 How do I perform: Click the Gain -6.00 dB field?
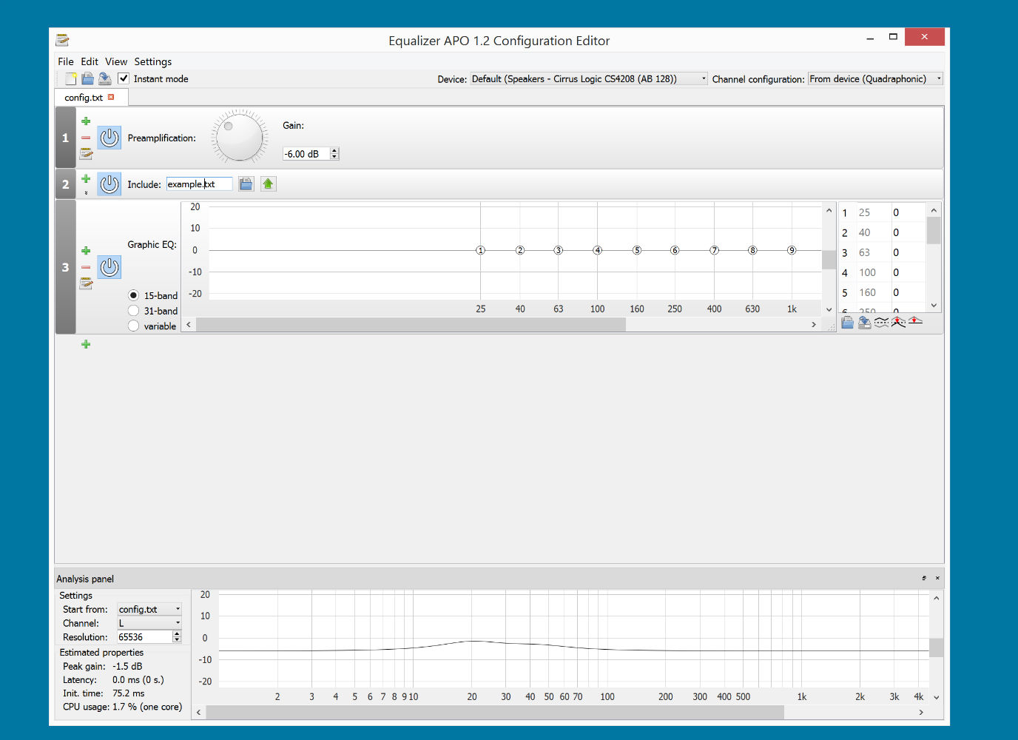click(306, 154)
